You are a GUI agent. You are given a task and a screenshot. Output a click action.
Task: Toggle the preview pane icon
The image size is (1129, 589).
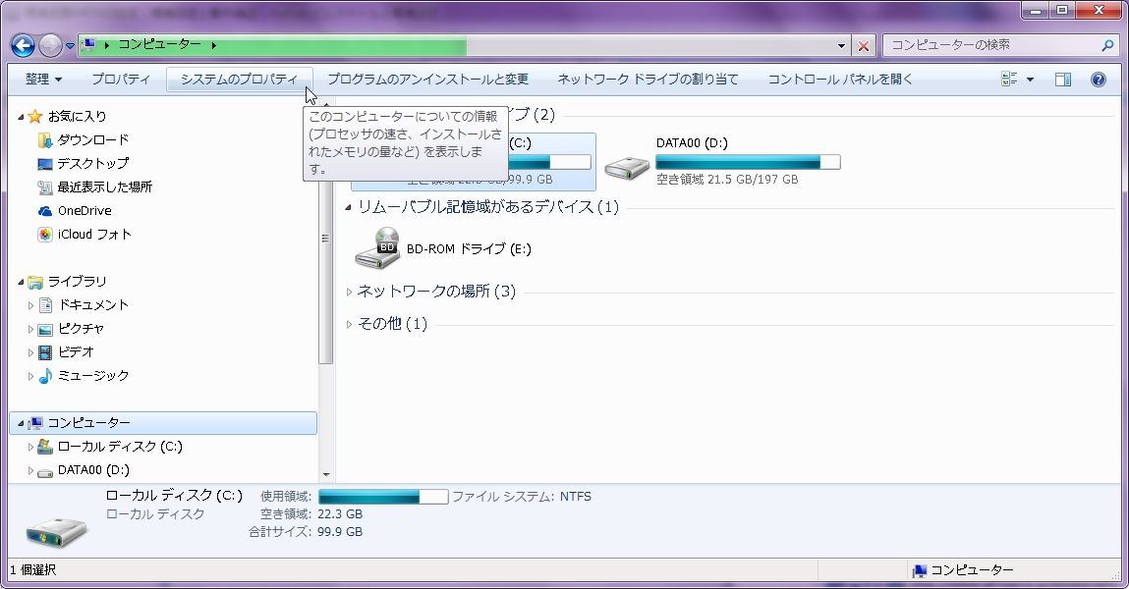tap(1062, 80)
